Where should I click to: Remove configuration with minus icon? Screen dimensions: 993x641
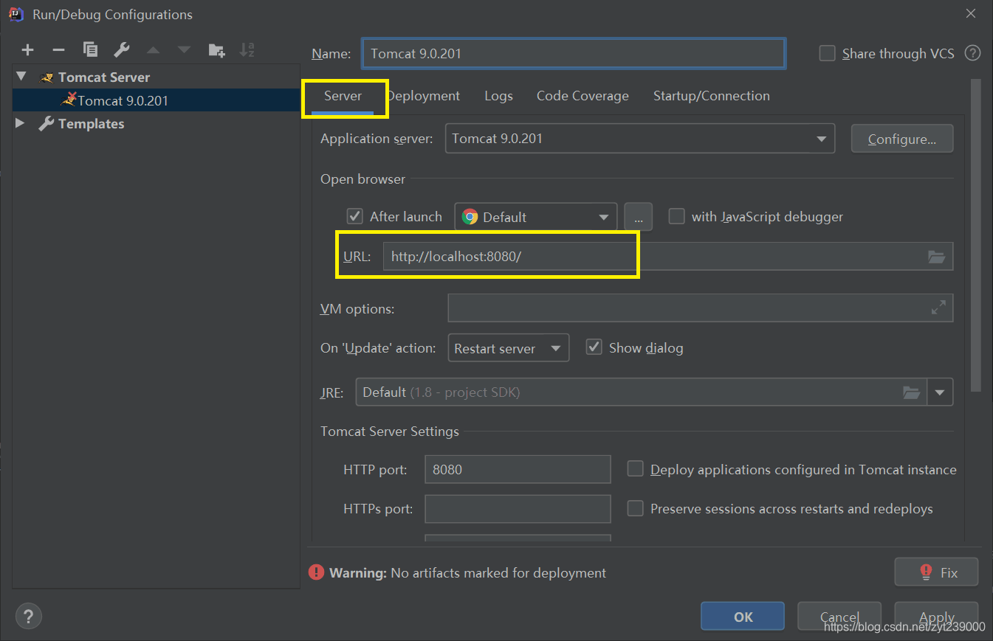[58, 50]
